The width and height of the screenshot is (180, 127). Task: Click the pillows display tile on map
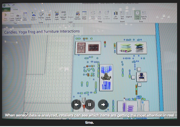132,48
